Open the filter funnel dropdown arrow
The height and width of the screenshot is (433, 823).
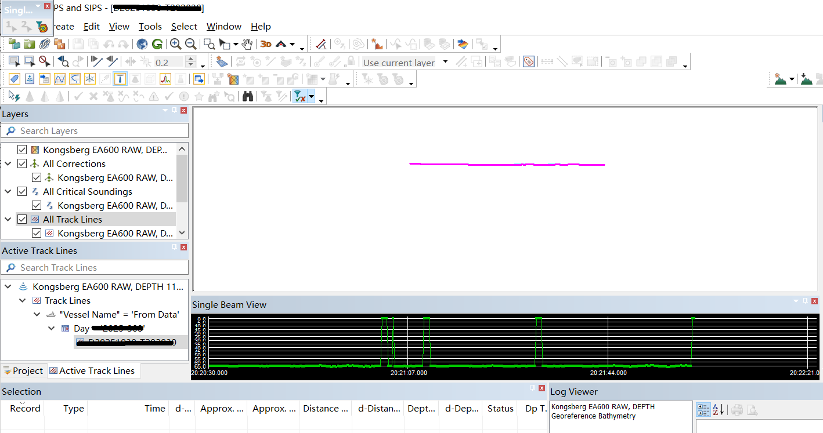click(x=312, y=96)
